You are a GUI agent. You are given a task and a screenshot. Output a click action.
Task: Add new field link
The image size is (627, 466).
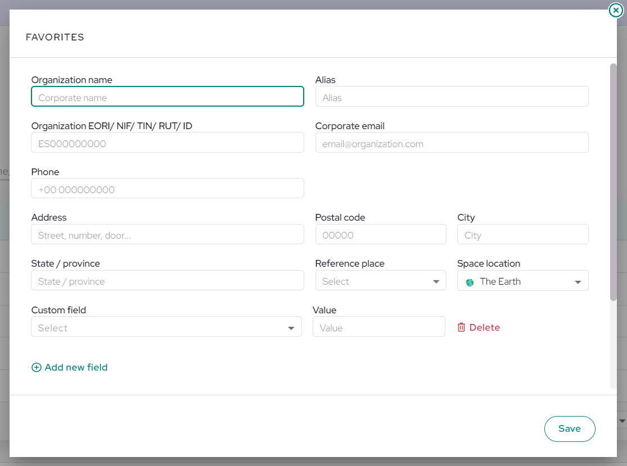click(x=70, y=367)
